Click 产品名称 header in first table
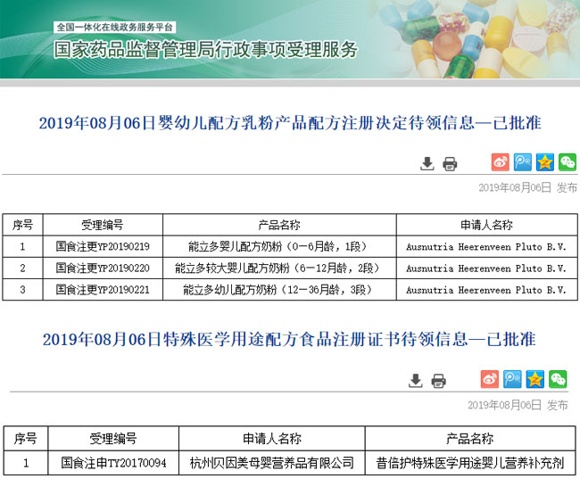Screen dimensions: 580x487 [279, 225]
